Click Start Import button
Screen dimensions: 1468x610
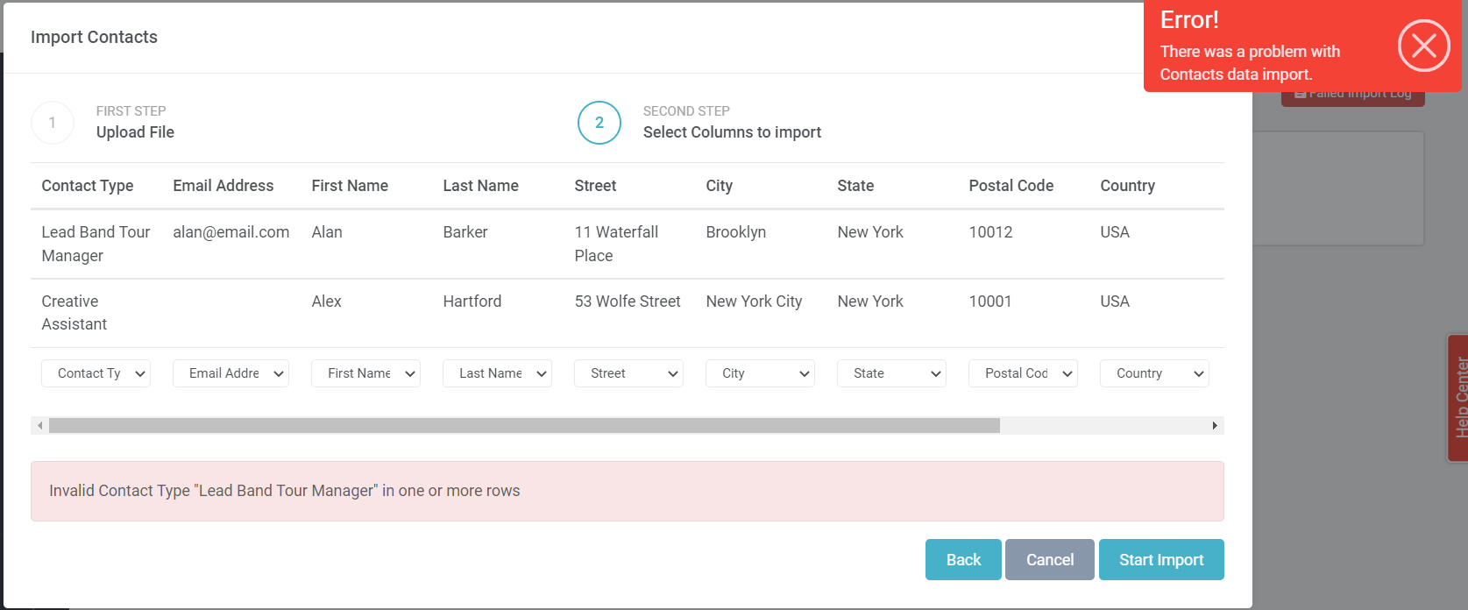click(x=1161, y=560)
